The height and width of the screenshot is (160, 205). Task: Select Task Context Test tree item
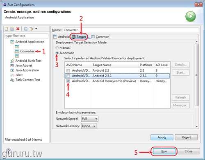[x=28, y=80]
